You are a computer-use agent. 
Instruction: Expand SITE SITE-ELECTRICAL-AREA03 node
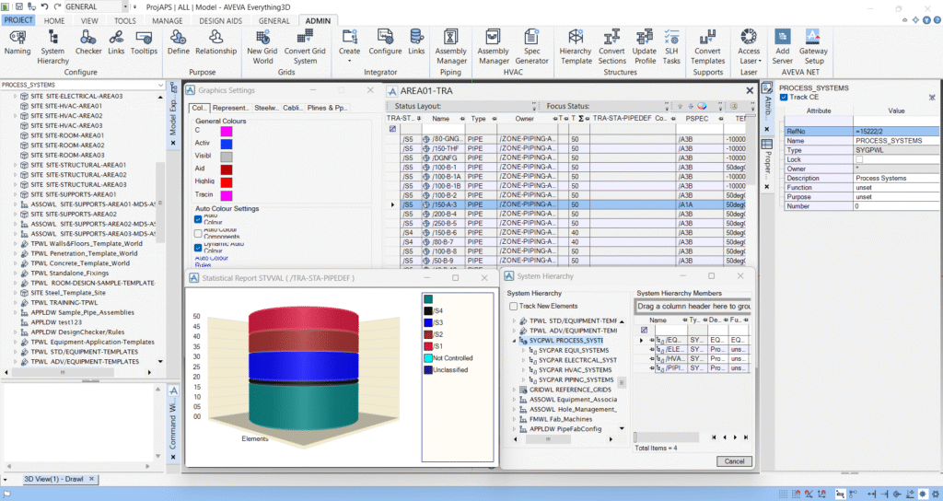[16, 96]
